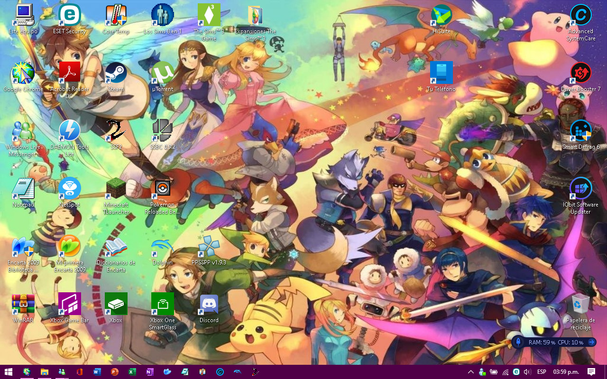This screenshot has height=379, width=607.
Task: Open Wi-Fi network settings in tray
Action: click(506, 372)
